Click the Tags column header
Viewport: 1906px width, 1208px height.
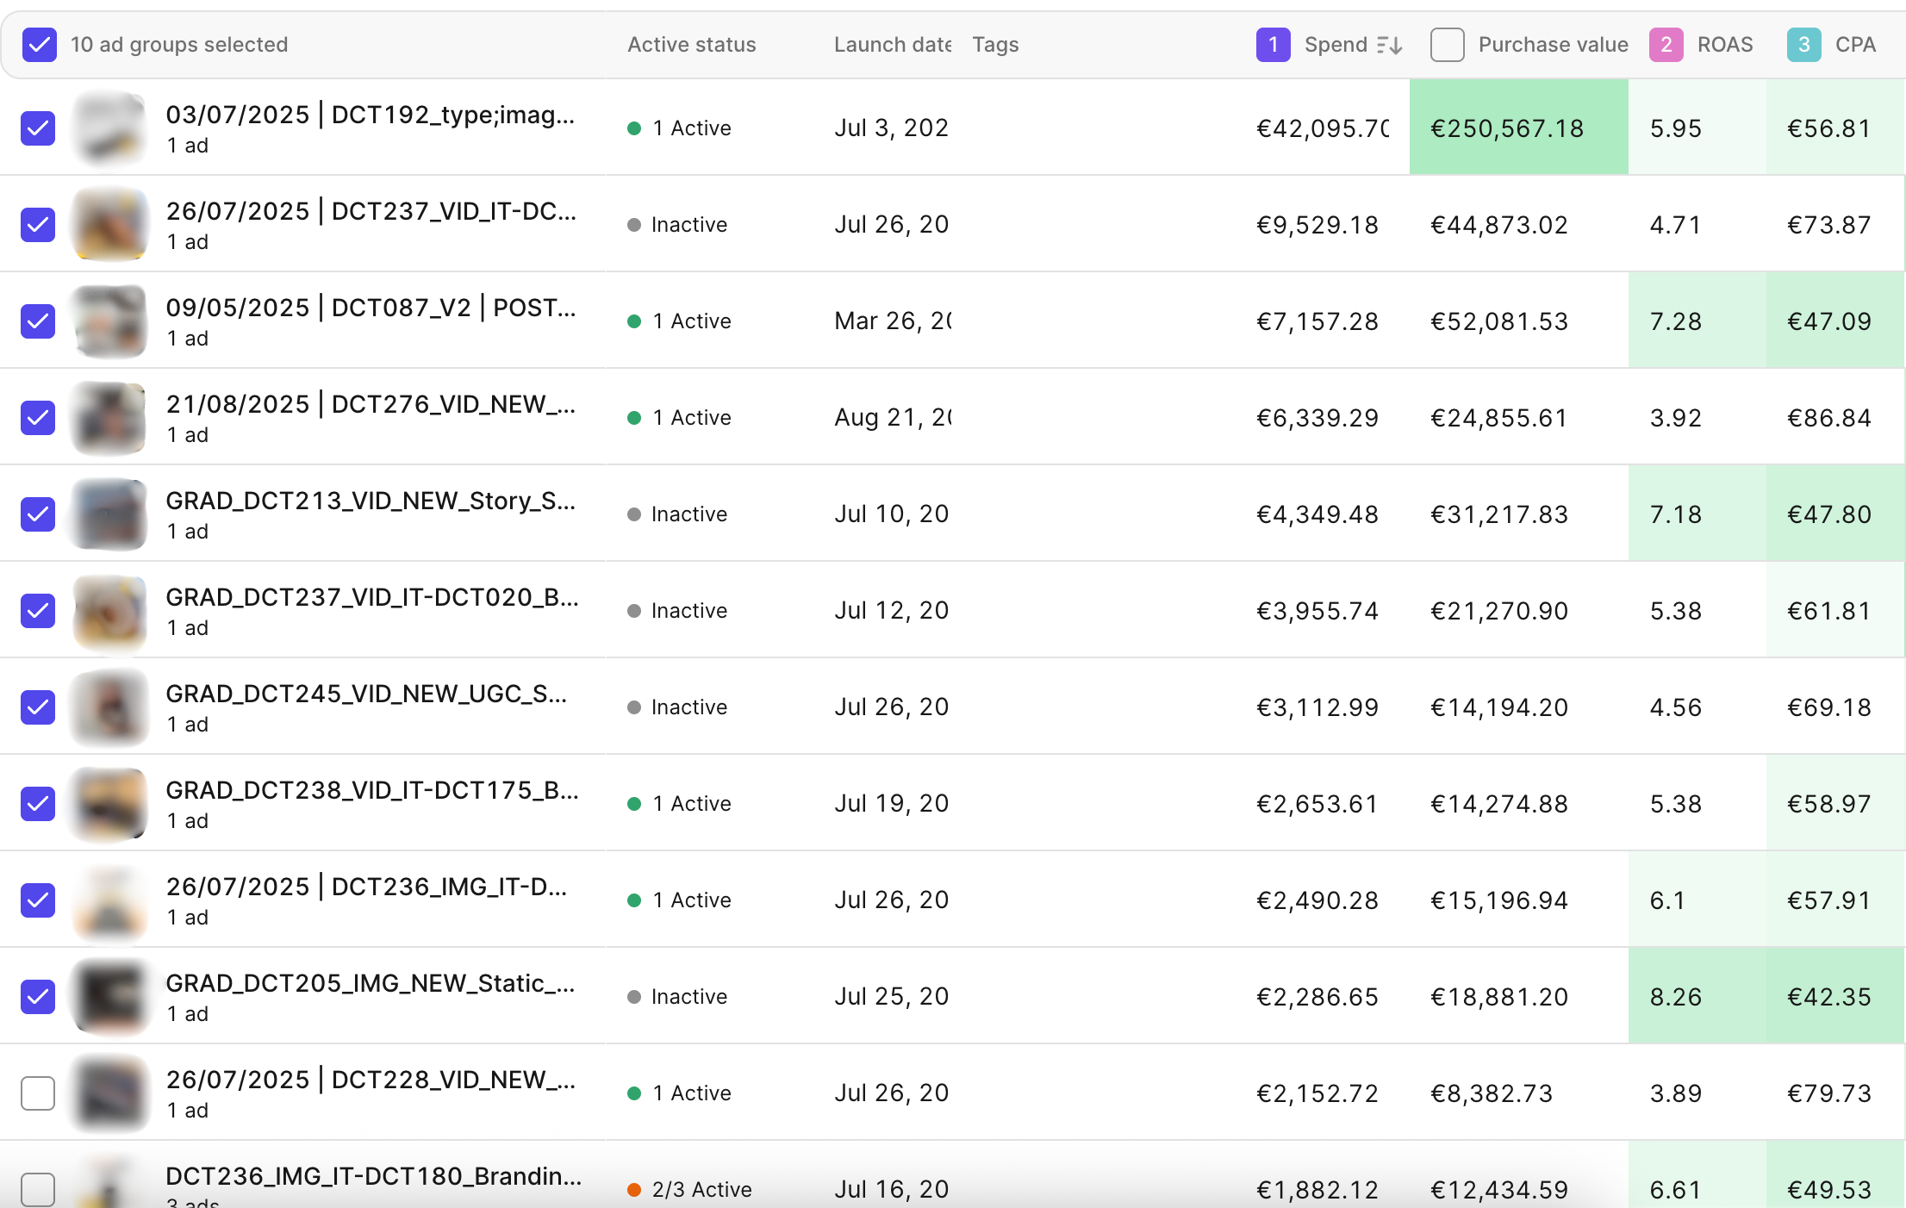tap(995, 45)
